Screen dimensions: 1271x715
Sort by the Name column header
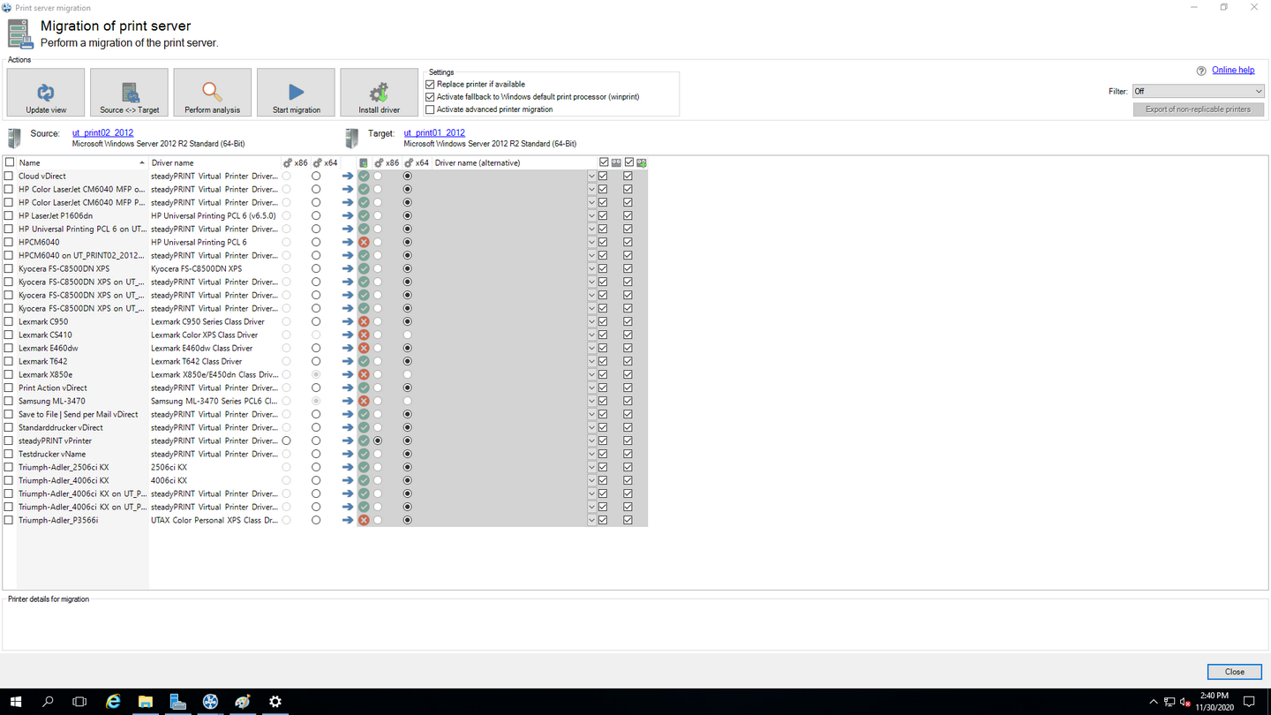click(82, 162)
